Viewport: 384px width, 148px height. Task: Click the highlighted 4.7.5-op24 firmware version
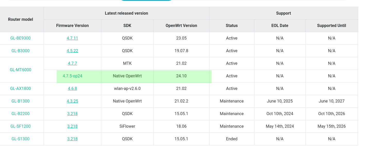72,76
